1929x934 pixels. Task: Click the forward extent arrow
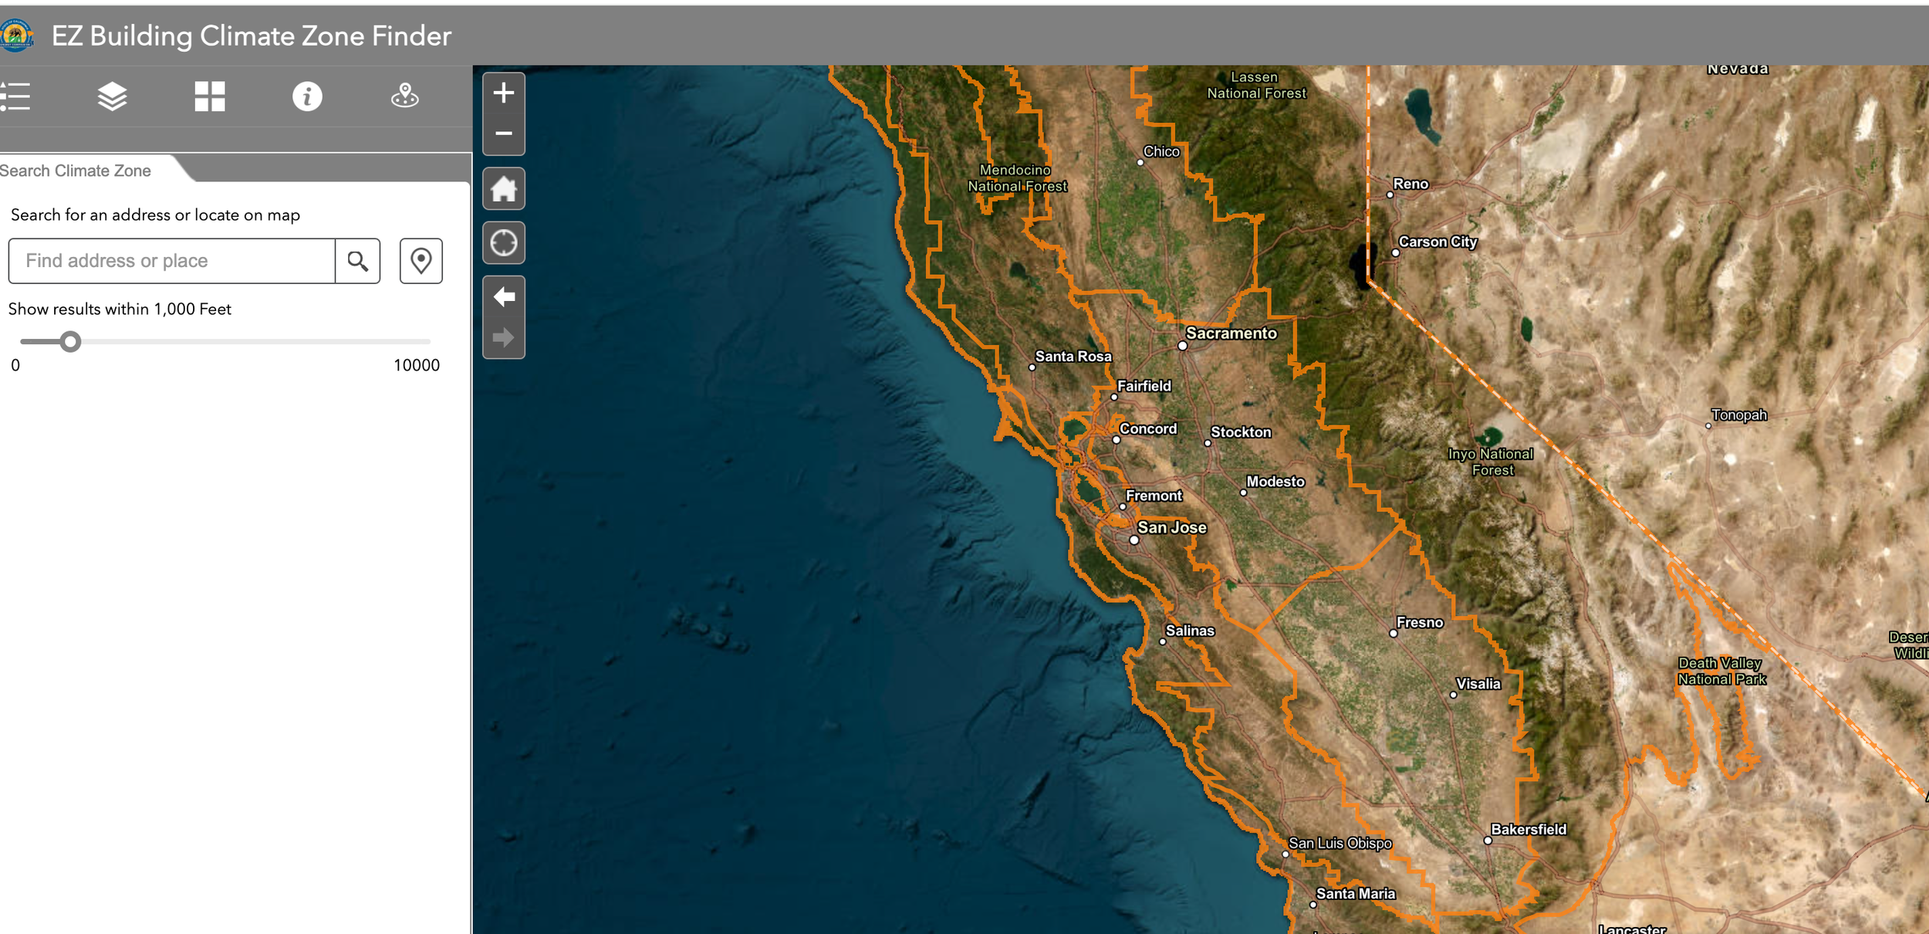[504, 336]
